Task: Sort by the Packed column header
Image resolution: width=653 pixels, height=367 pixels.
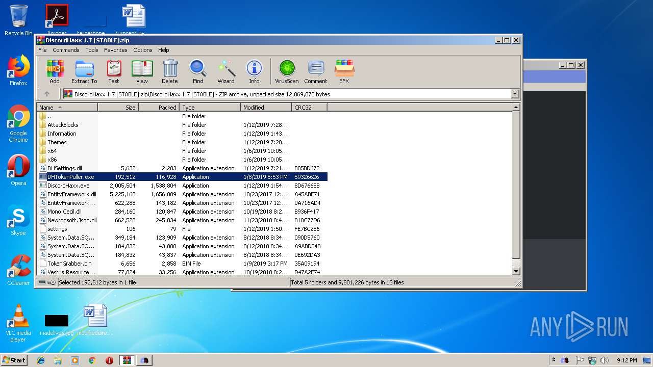Action: (x=159, y=108)
